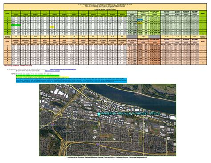The image size is (211, 163).
Task: Select the MAY header in the green table
Action: pos(54,12)
